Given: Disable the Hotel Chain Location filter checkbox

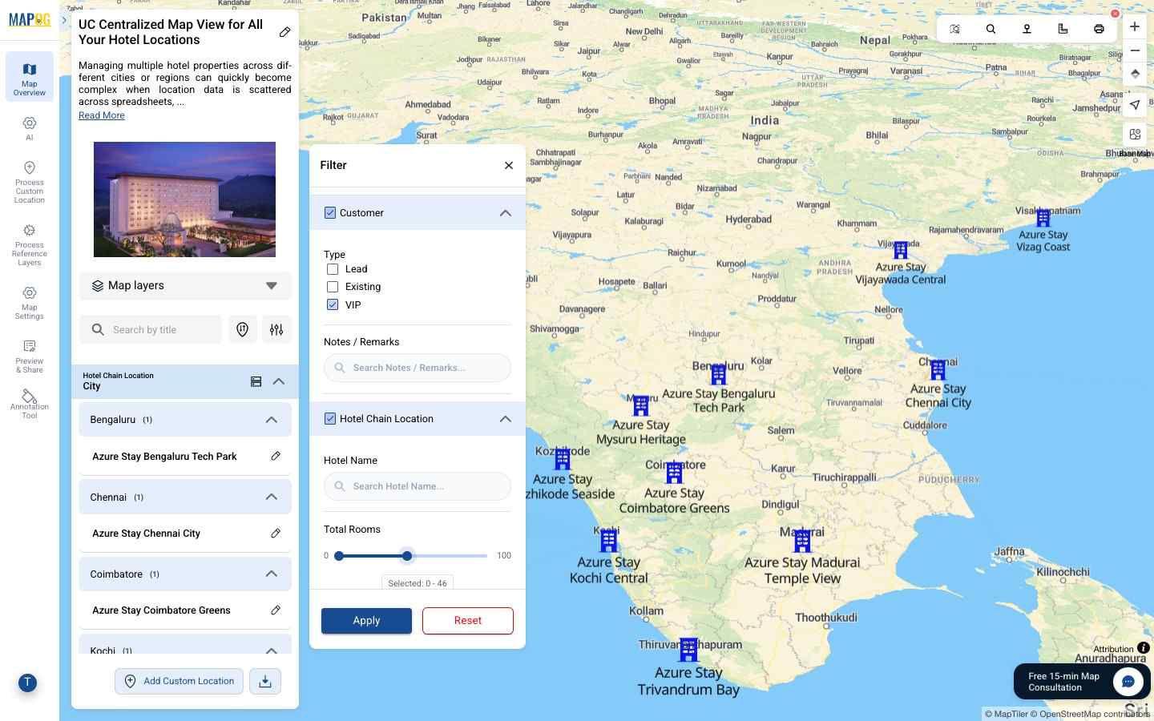Looking at the screenshot, I should pos(329,418).
